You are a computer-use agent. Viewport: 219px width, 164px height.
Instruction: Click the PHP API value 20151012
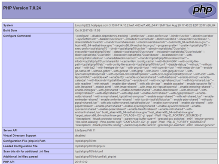81,162
